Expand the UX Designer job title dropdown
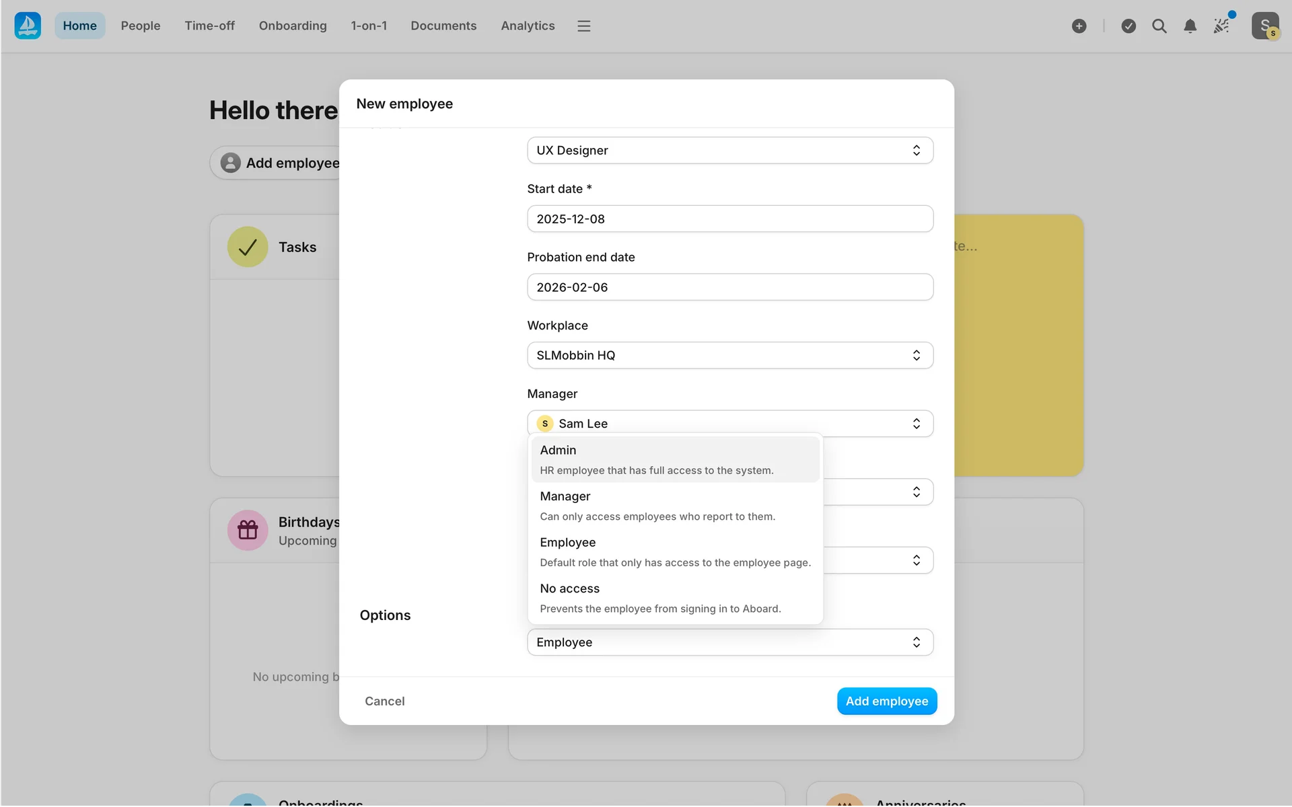Viewport: 1292px width, 807px height. pyautogui.click(x=729, y=151)
